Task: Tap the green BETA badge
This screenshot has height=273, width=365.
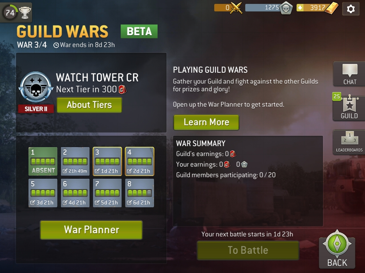Action: pyautogui.click(x=139, y=31)
